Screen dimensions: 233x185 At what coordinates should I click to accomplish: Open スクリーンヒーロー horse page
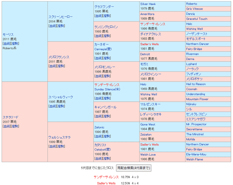pyautogui.click(x=61, y=17)
